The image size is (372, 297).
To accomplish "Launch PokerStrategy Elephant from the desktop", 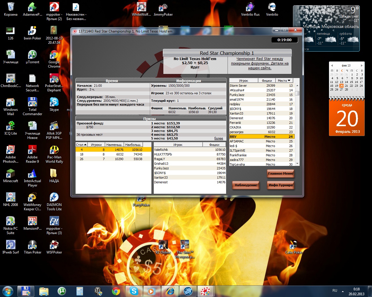I will (x=54, y=79).
